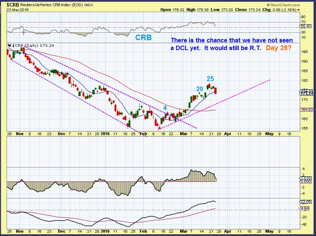The width and height of the screenshot is (316, 236).
Task: Click the 70 level on RSI scale
Action: tap(303, 22)
